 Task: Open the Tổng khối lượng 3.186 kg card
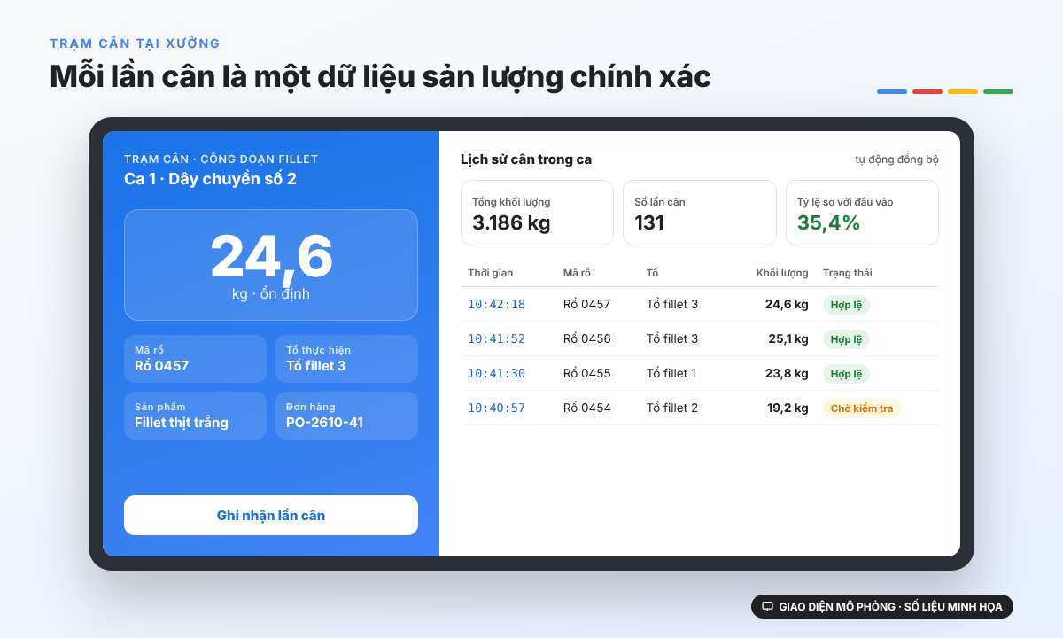tap(537, 213)
